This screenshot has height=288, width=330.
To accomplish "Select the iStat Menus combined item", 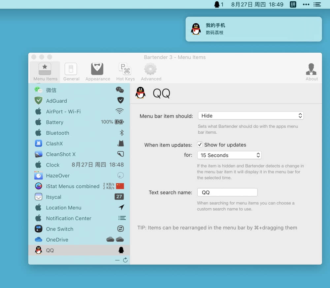I will [x=79, y=186].
